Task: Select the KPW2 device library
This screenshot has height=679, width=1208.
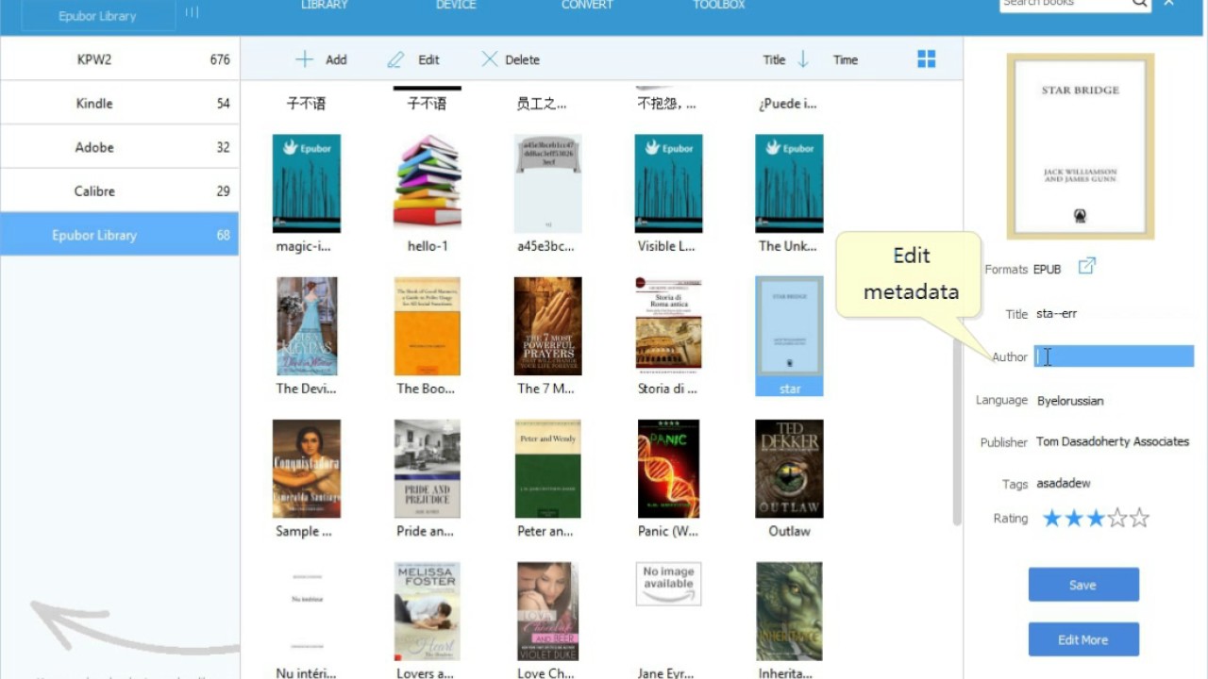Action: [119, 59]
